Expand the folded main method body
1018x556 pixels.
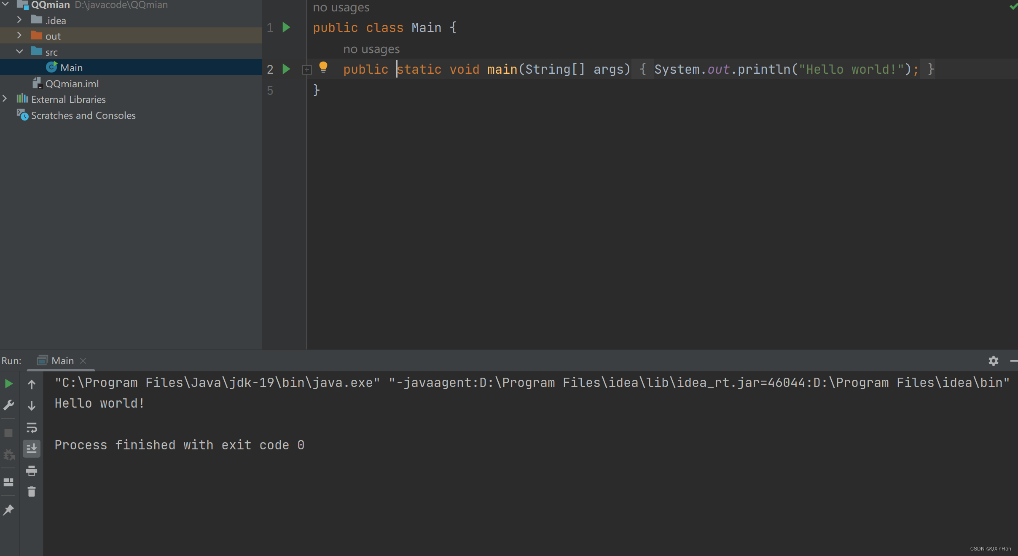click(307, 70)
